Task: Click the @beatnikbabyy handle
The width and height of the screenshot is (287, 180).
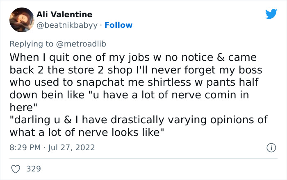Action: (67, 25)
